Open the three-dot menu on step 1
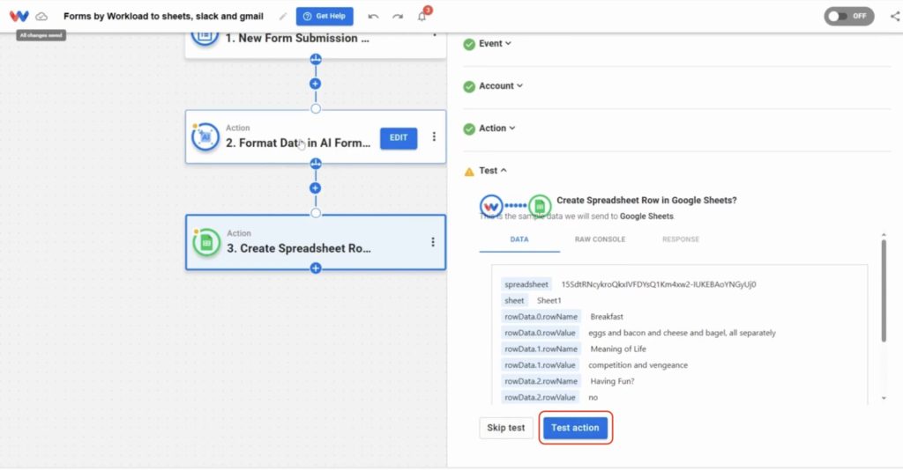This screenshot has height=470, width=903. click(x=434, y=35)
